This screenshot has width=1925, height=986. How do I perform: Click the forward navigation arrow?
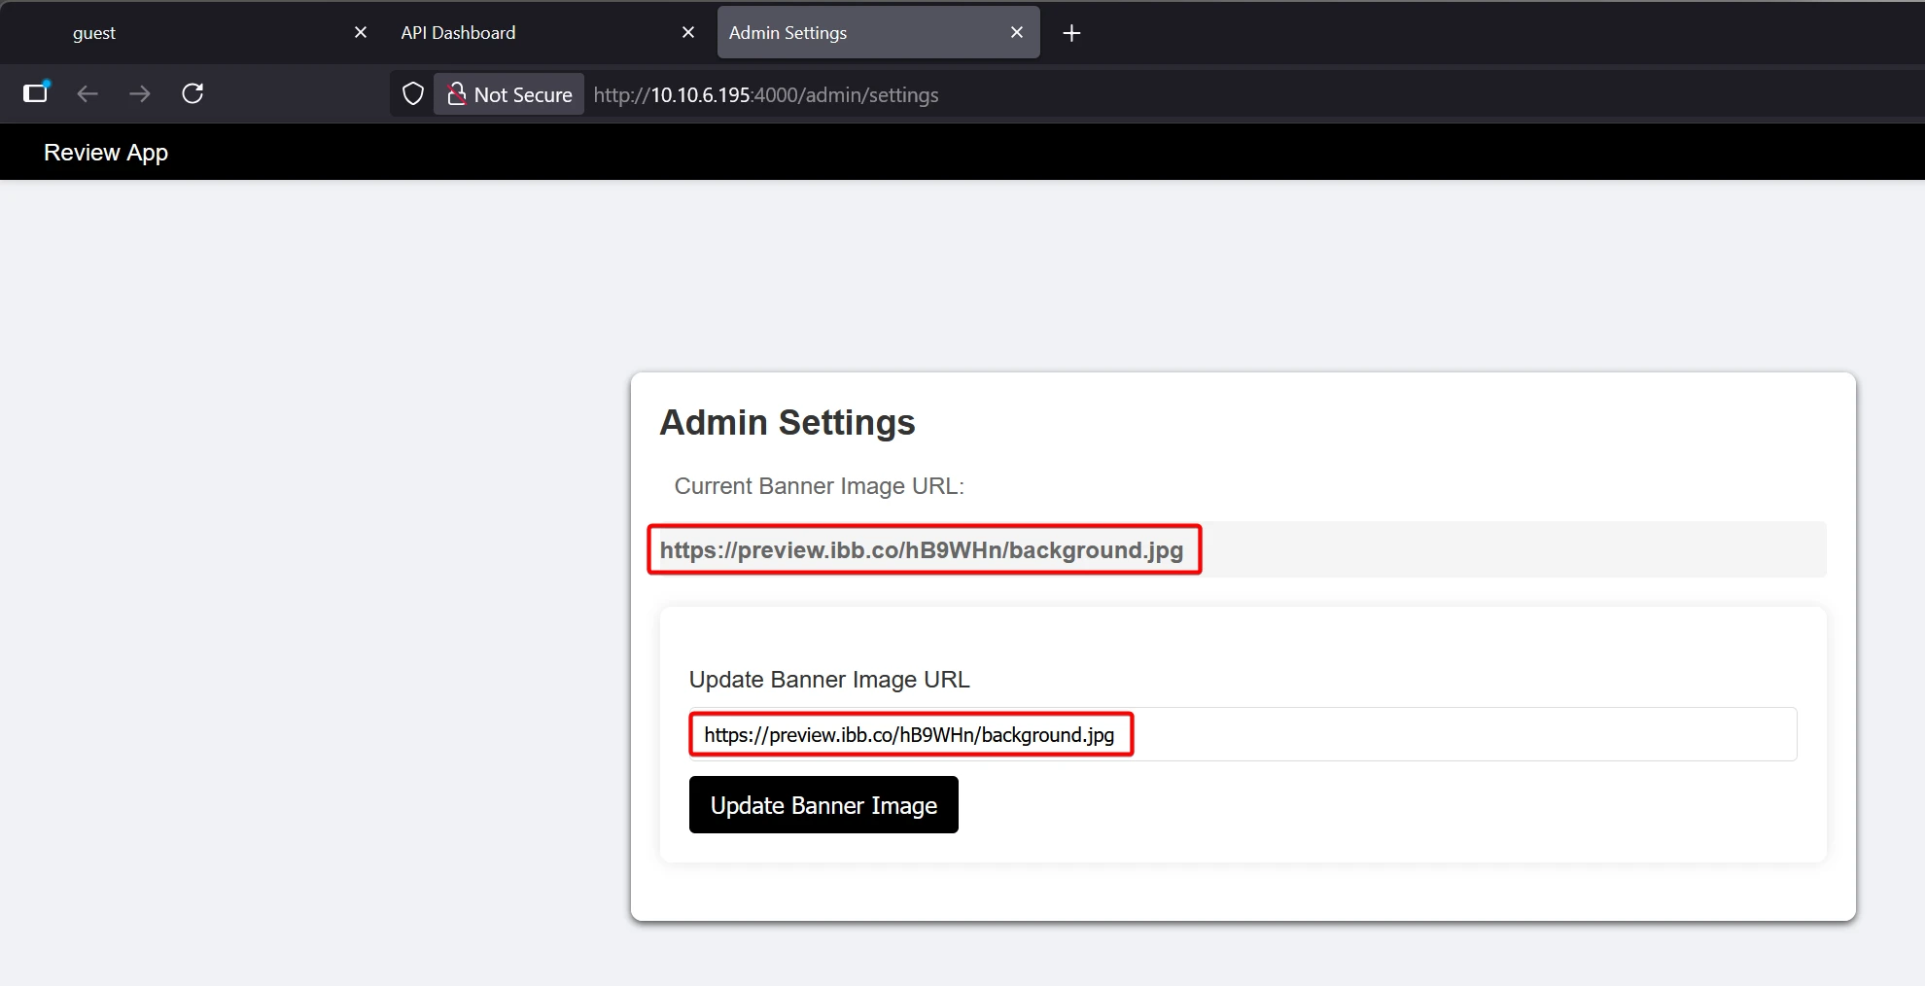point(140,93)
